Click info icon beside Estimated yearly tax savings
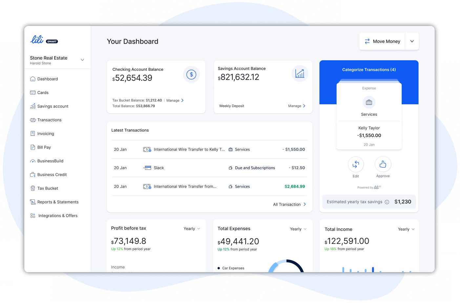 coord(387,202)
